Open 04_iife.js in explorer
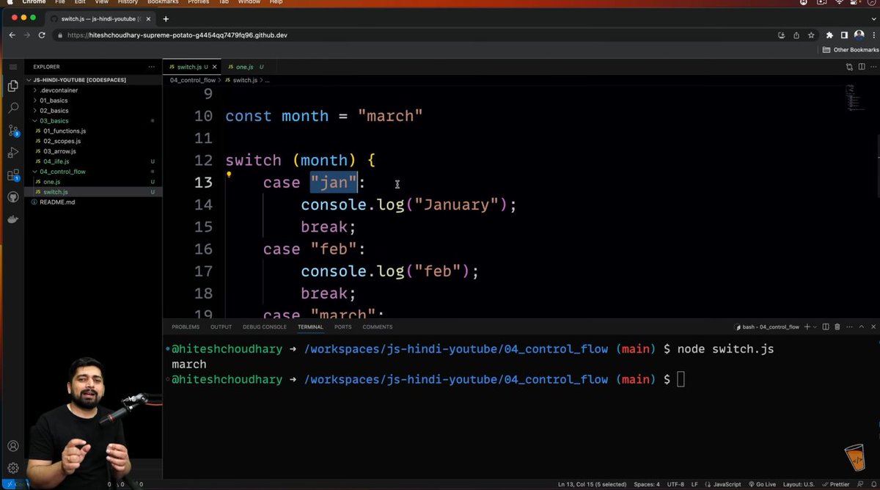This screenshot has height=490, width=880. [x=93, y=161]
